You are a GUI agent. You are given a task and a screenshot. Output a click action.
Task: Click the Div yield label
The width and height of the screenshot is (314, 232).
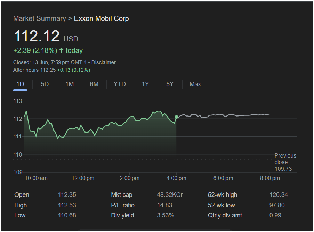[122, 215]
